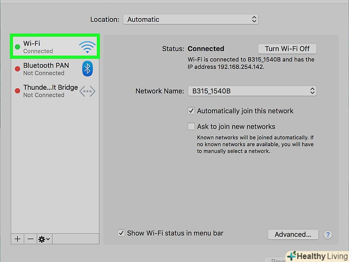Screen dimensions: 349x262
Task: Click the chevron beside the gear icon
Action: point(48,238)
